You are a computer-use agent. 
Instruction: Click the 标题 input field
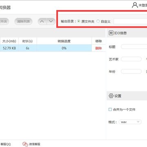point(134,47)
